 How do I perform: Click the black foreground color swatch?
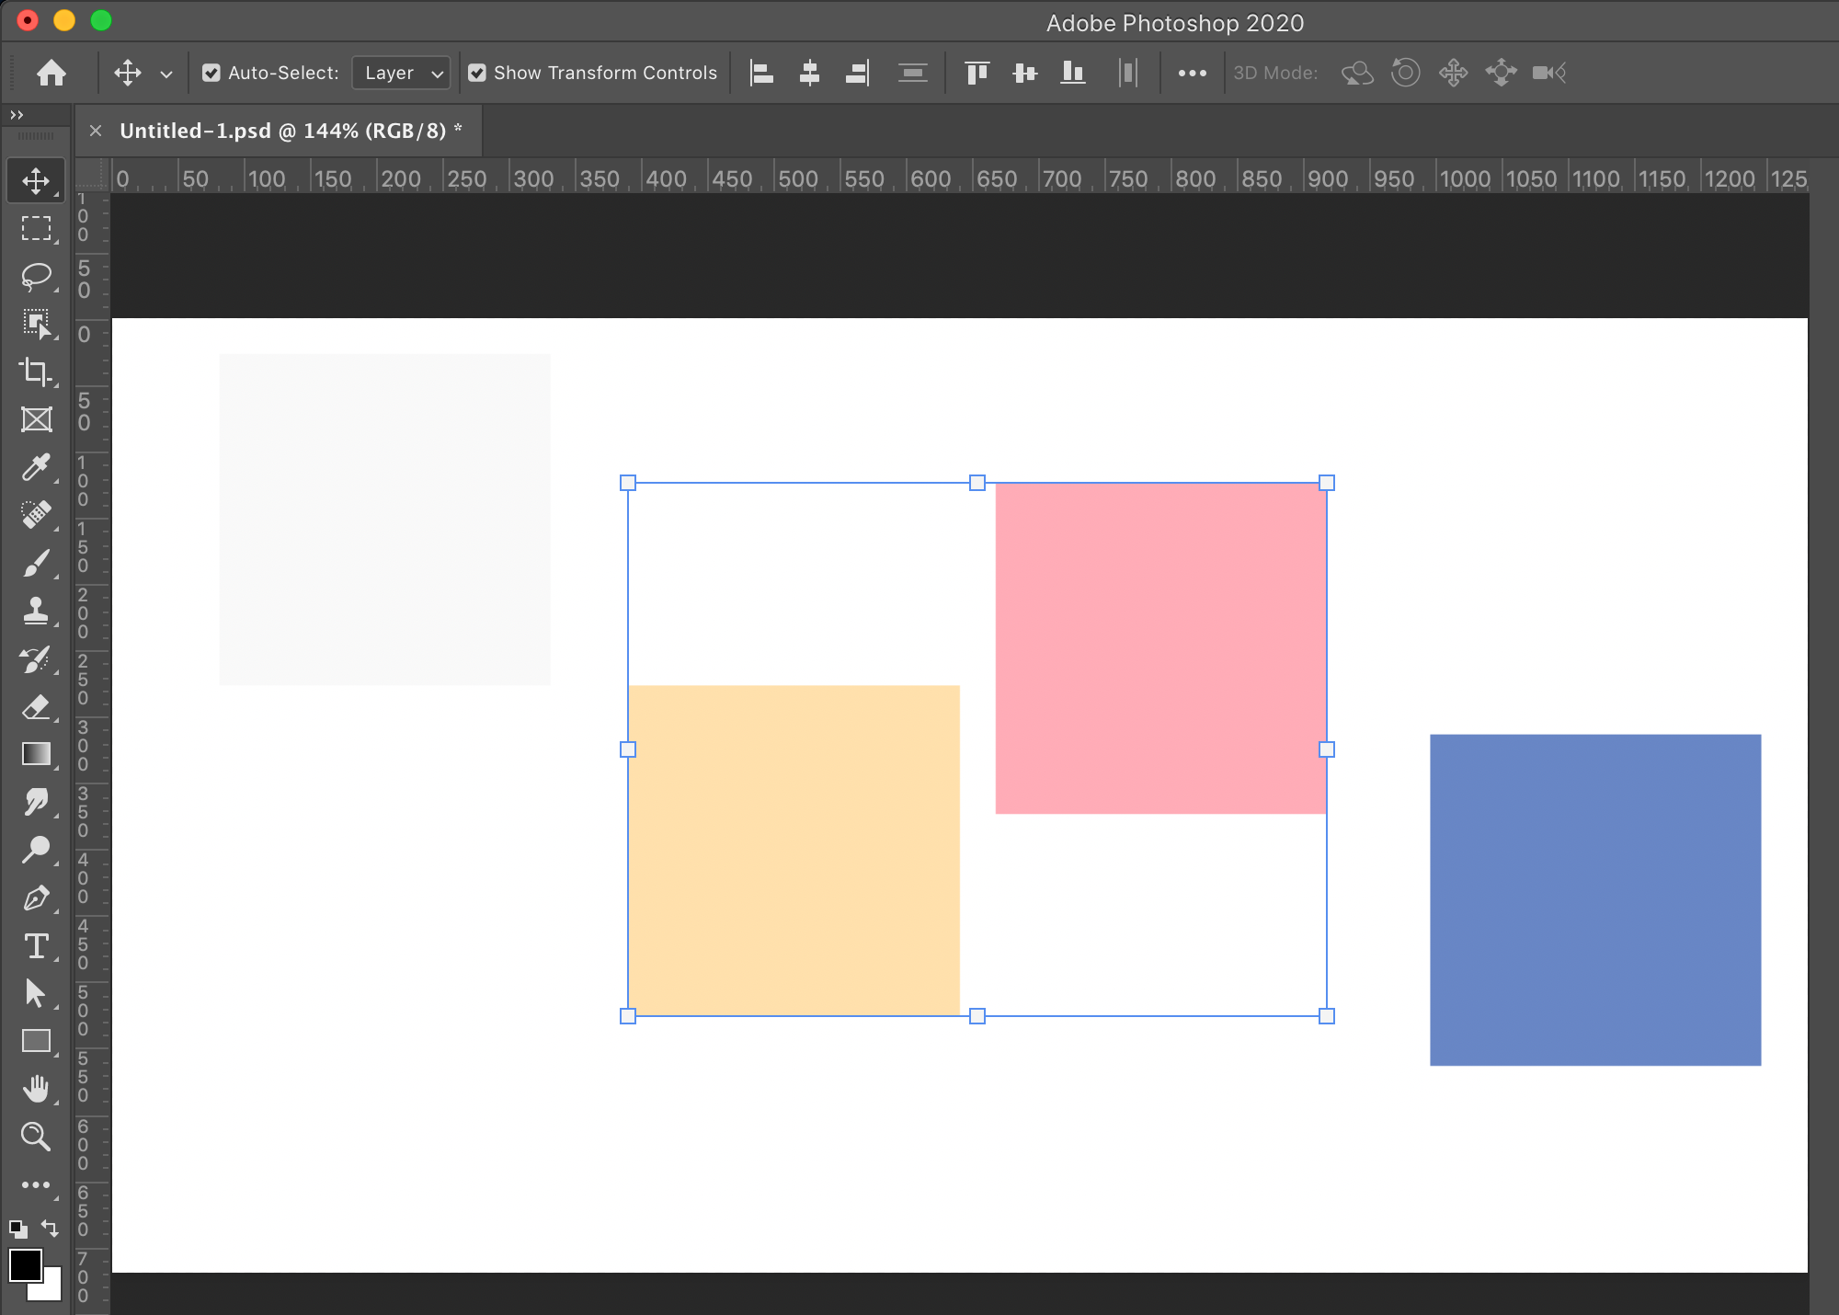(x=24, y=1265)
